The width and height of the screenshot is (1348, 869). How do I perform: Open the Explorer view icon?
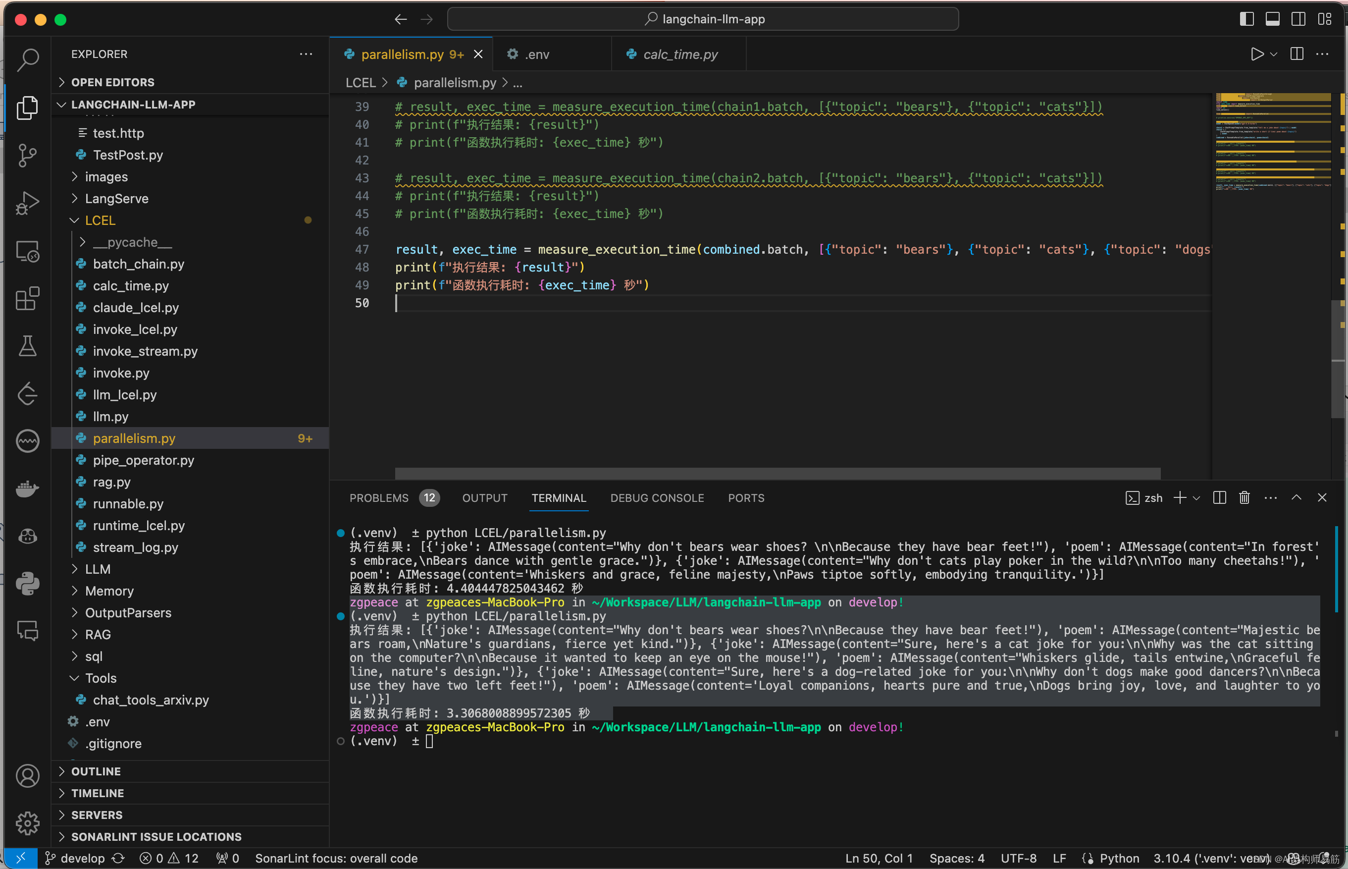pyautogui.click(x=28, y=107)
